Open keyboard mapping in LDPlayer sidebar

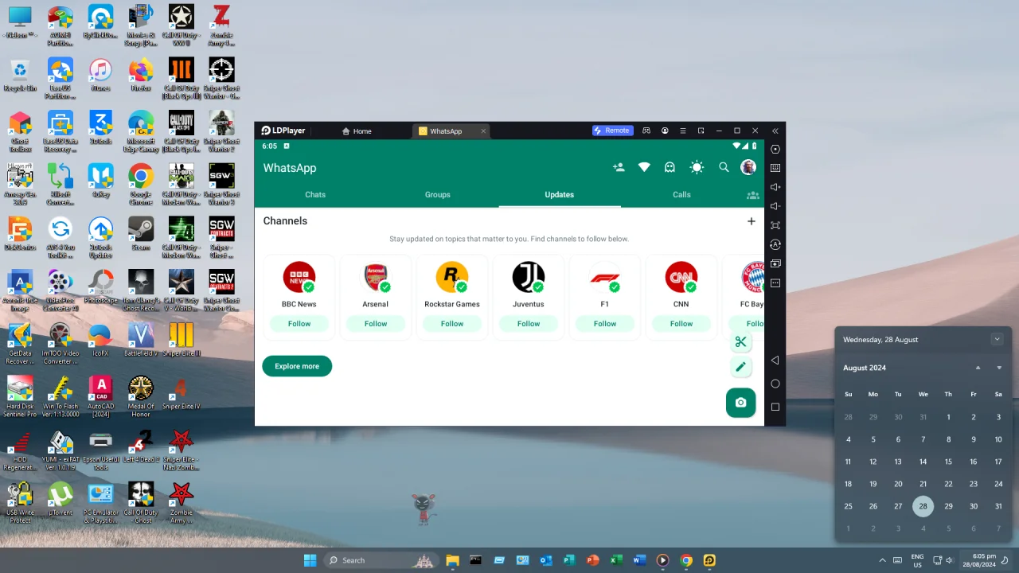click(775, 168)
